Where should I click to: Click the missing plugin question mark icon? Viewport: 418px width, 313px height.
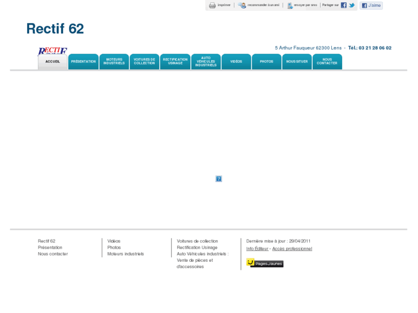[218, 179]
